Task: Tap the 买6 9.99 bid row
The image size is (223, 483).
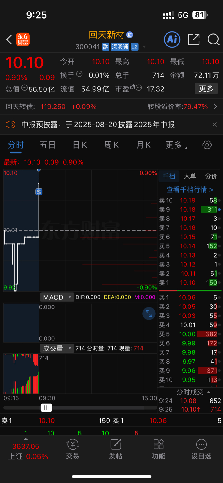Action: [x=190, y=343]
